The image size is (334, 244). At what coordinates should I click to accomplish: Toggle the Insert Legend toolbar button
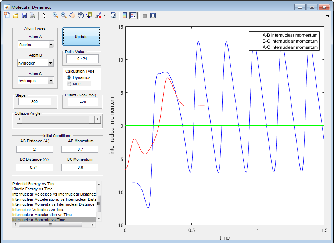point(133,15)
